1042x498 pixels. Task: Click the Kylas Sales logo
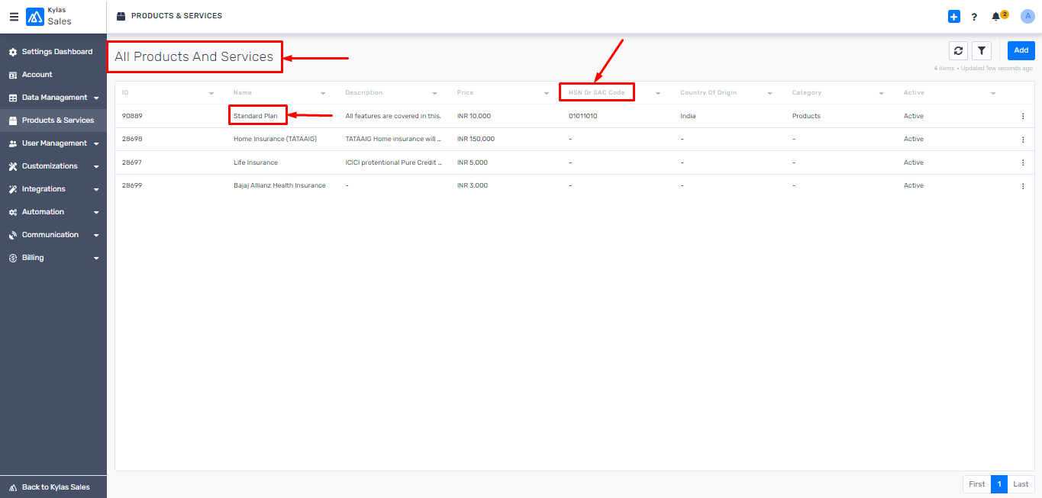(35, 17)
